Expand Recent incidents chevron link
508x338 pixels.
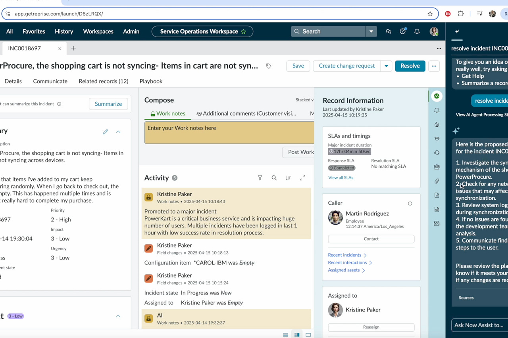click(x=347, y=255)
